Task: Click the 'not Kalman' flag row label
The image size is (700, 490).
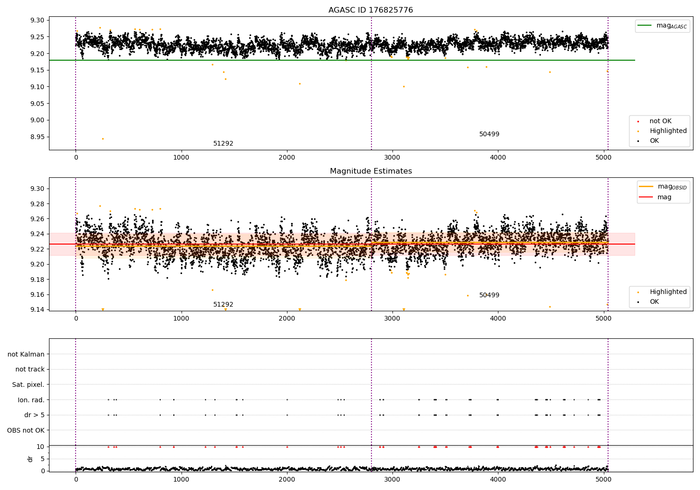Action: [26, 354]
